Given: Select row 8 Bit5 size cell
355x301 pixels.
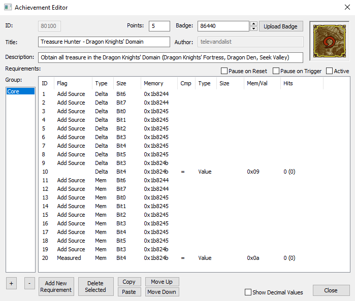Looking at the screenshot, I should (x=121, y=154).
